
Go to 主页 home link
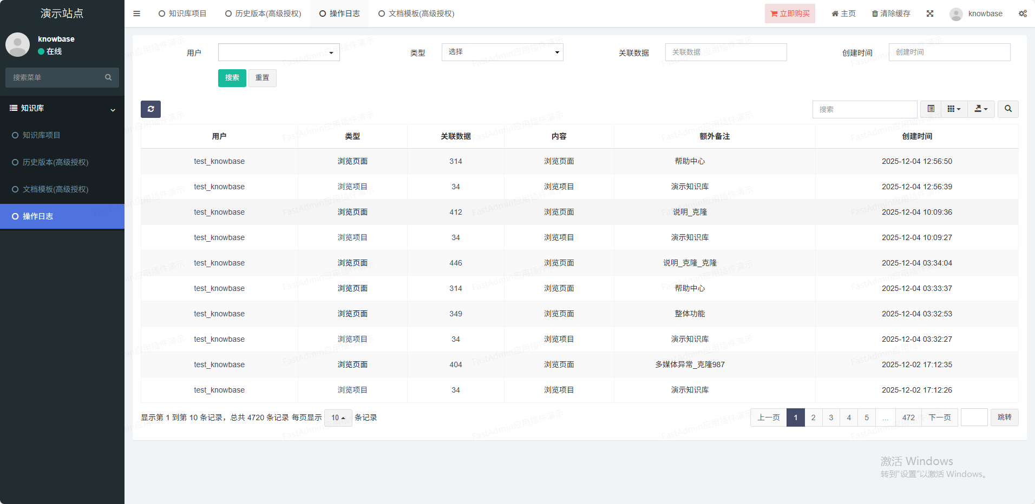click(x=843, y=14)
